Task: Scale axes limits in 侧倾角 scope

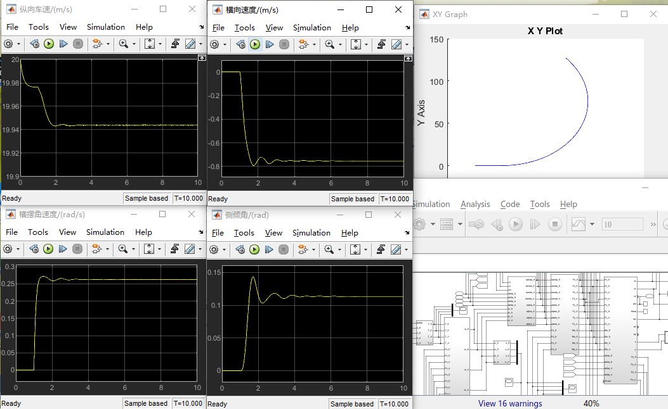Action: (x=355, y=249)
